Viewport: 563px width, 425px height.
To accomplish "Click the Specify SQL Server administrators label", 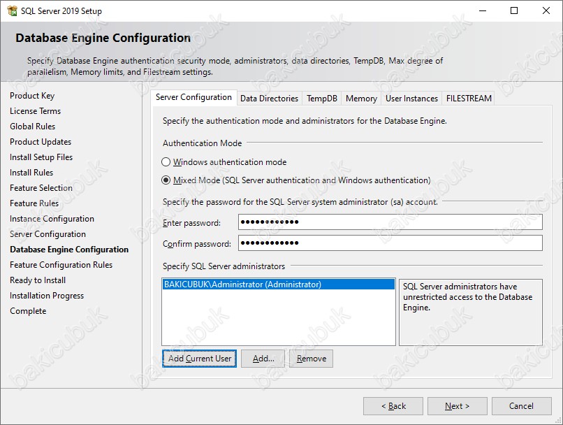I will 224,266.
